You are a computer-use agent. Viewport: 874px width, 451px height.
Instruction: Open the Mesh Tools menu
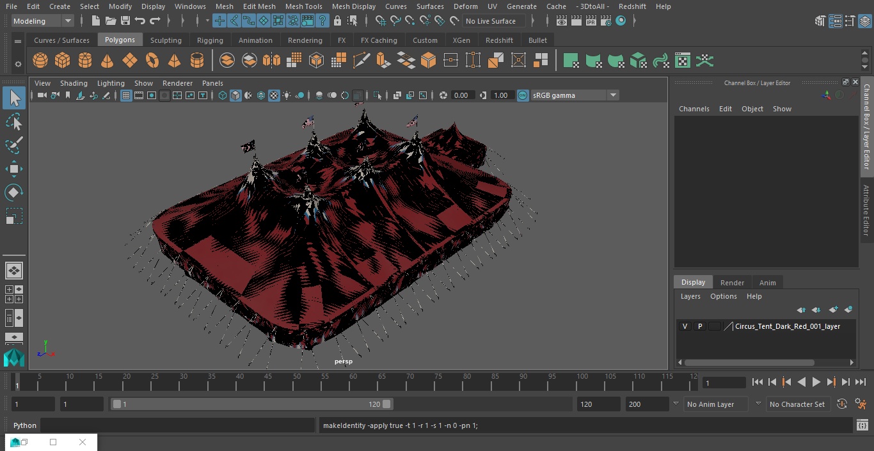coord(303,6)
